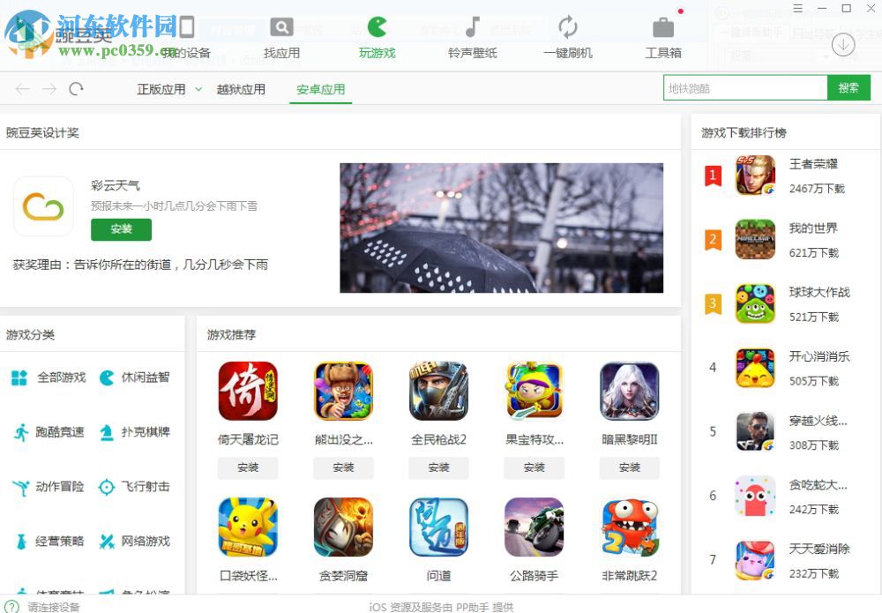This screenshot has height=613, width=882.
Task: Refresh the page with the reload icon
Action: click(76, 88)
